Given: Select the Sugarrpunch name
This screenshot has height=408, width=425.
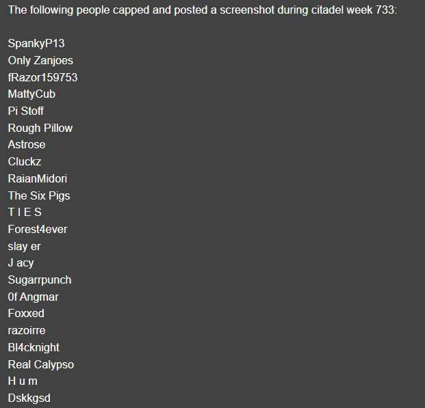Looking at the screenshot, I should tap(40, 280).
